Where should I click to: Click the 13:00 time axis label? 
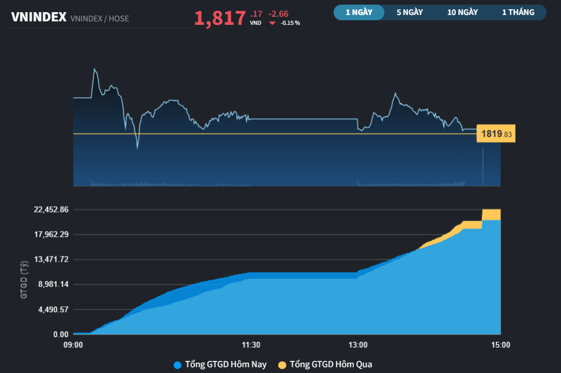click(358, 345)
